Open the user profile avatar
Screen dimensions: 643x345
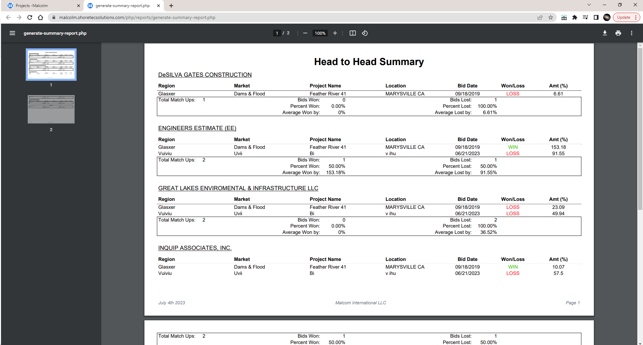(x=607, y=17)
